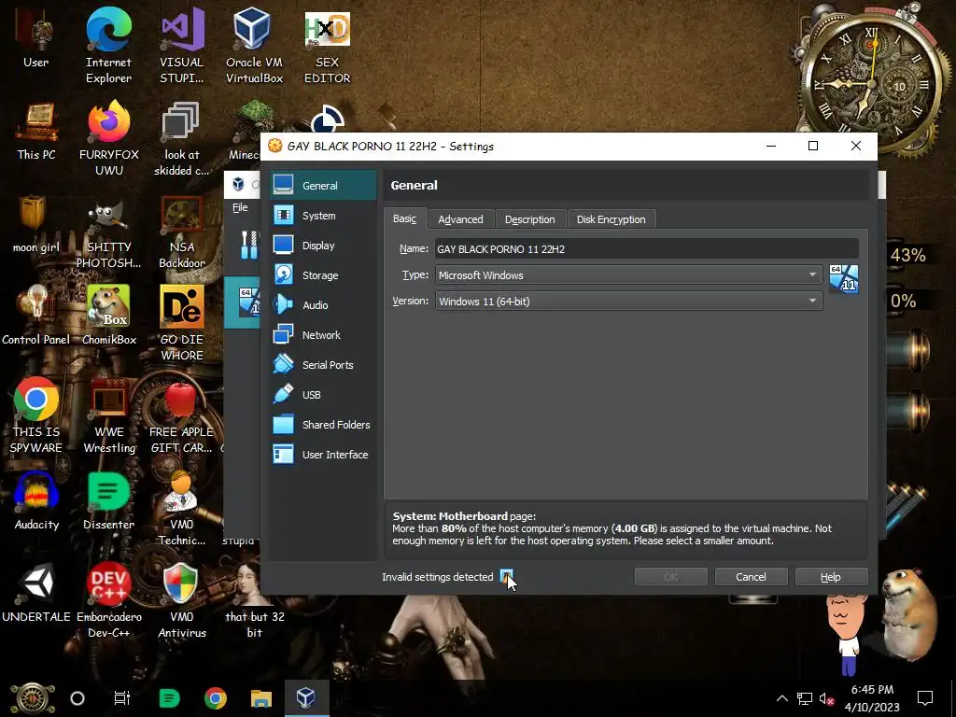Screen dimensions: 956x717
Task: Open the Internet Explorer desktop shortcut
Action: click(108, 47)
